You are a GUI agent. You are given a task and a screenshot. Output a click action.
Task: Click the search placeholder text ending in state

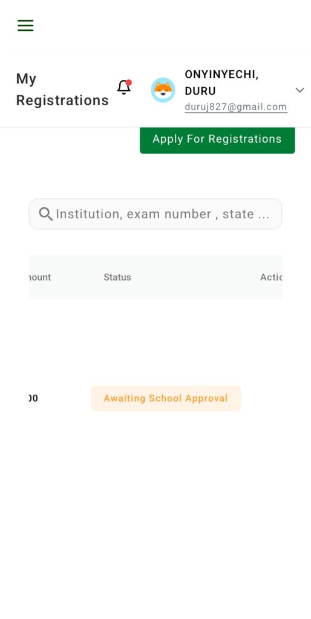(163, 214)
